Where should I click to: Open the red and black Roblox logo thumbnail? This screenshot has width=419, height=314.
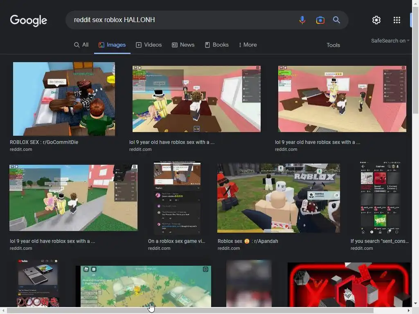pyautogui.click(x=349, y=285)
